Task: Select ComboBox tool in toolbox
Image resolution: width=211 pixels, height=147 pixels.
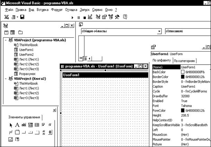Action: tap(30, 125)
